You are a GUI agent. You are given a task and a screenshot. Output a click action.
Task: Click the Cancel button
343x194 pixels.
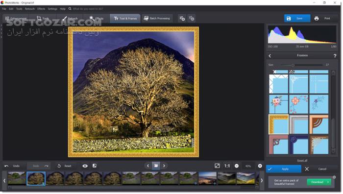[x=322, y=169]
